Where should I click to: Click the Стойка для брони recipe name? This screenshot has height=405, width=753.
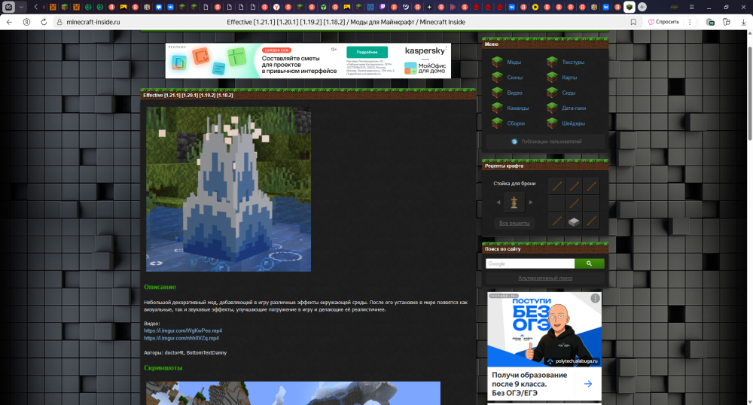click(x=514, y=184)
